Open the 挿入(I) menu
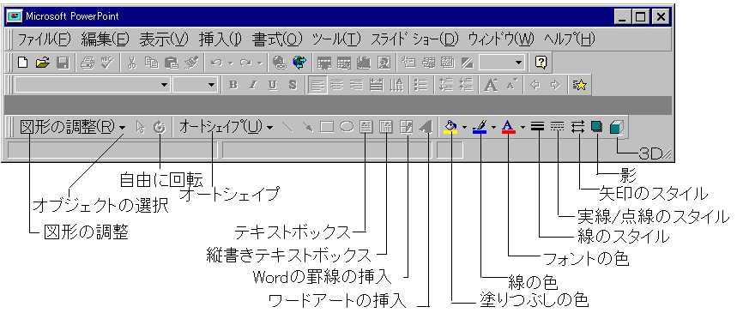This screenshot has width=737, height=319. (220, 39)
